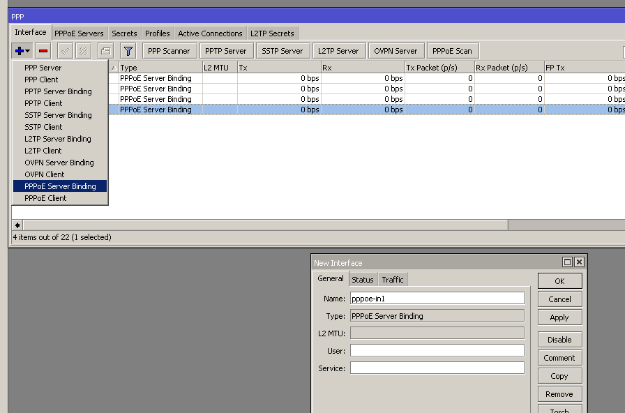Pick OVPN Client in the dropdown list
Image resolution: width=625 pixels, height=413 pixels.
point(44,174)
